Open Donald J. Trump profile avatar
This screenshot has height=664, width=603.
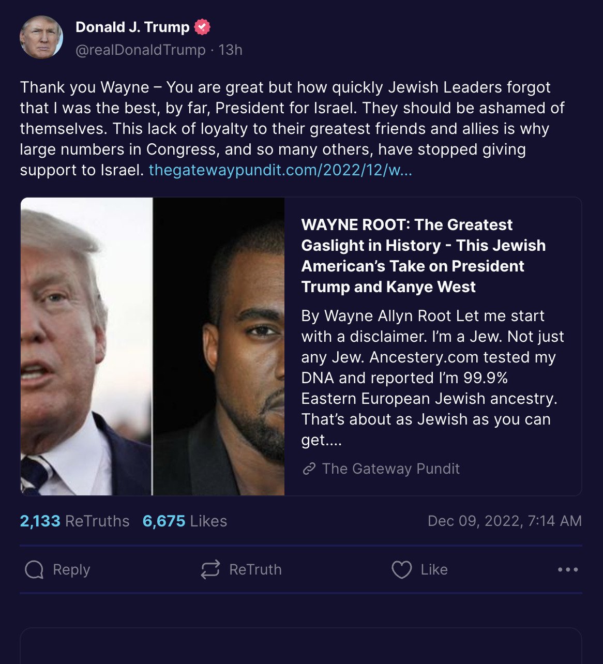tap(41, 37)
